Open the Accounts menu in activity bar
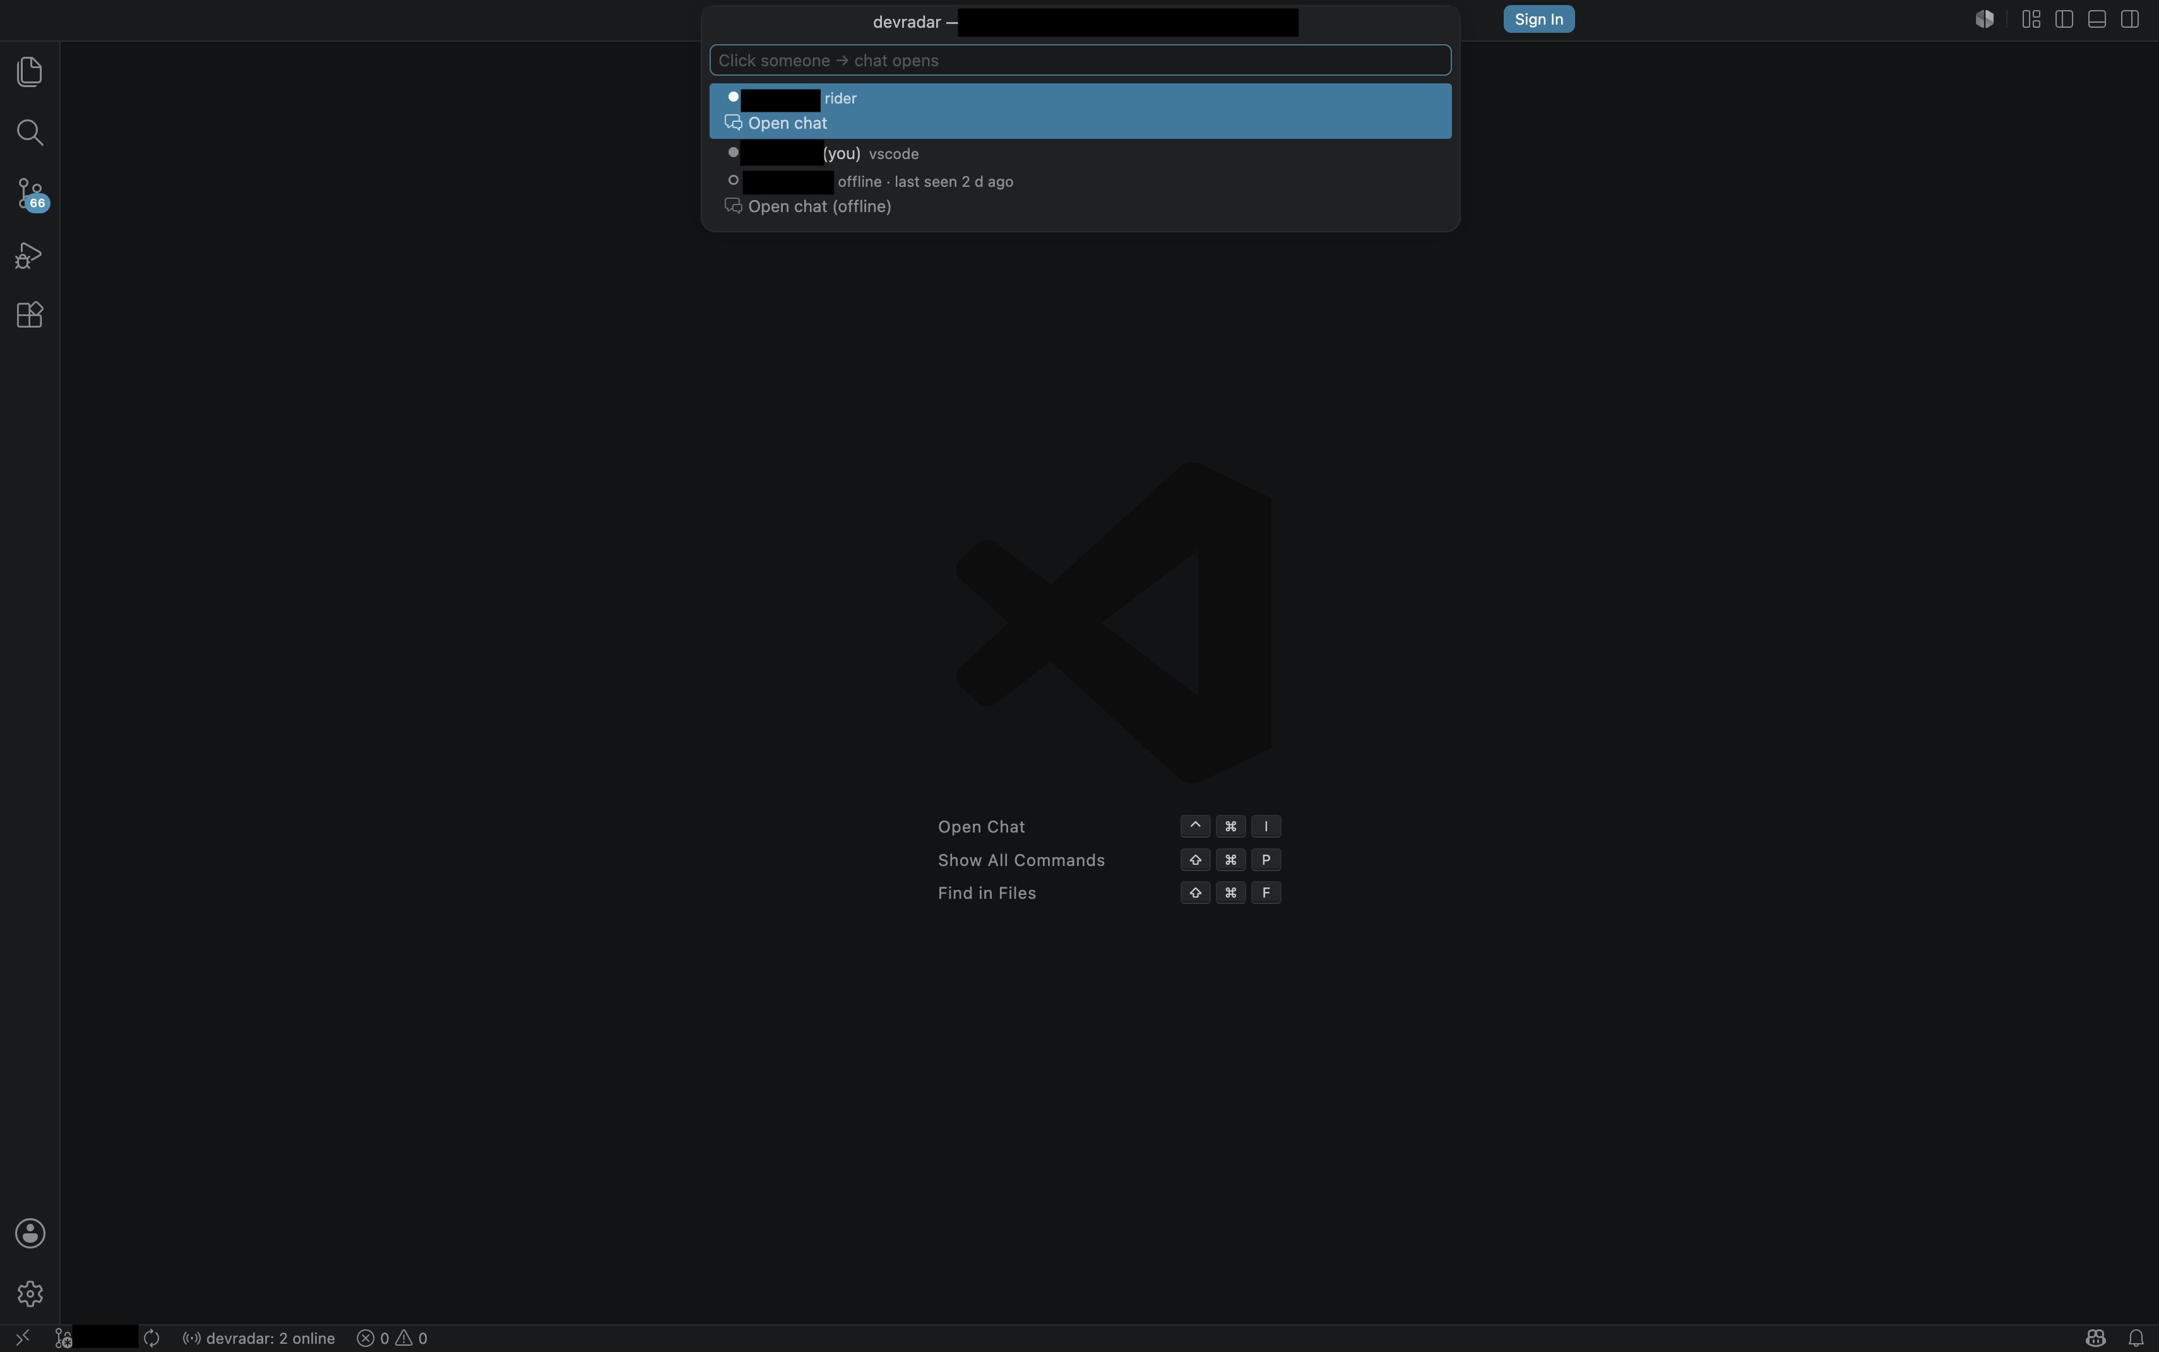Viewport: 2159px width, 1352px height. point(30,1233)
